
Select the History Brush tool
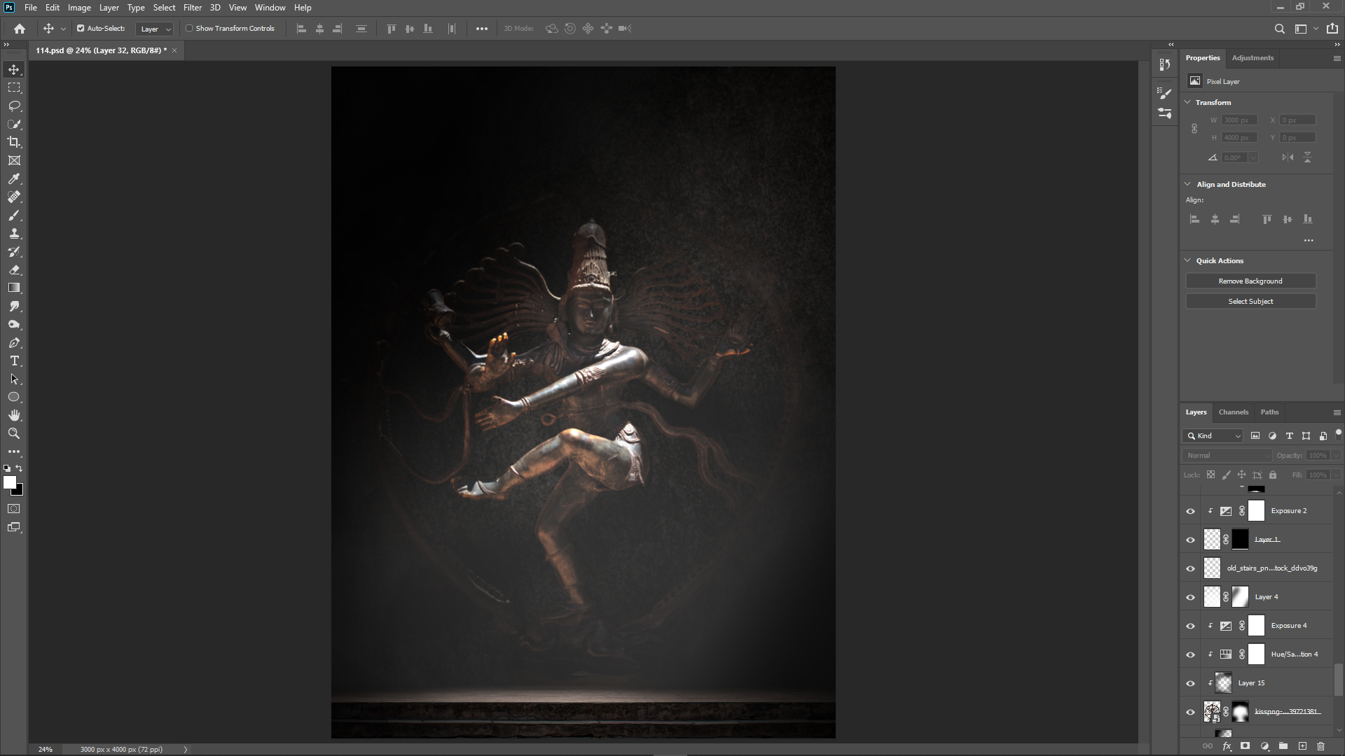click(14, 251)
